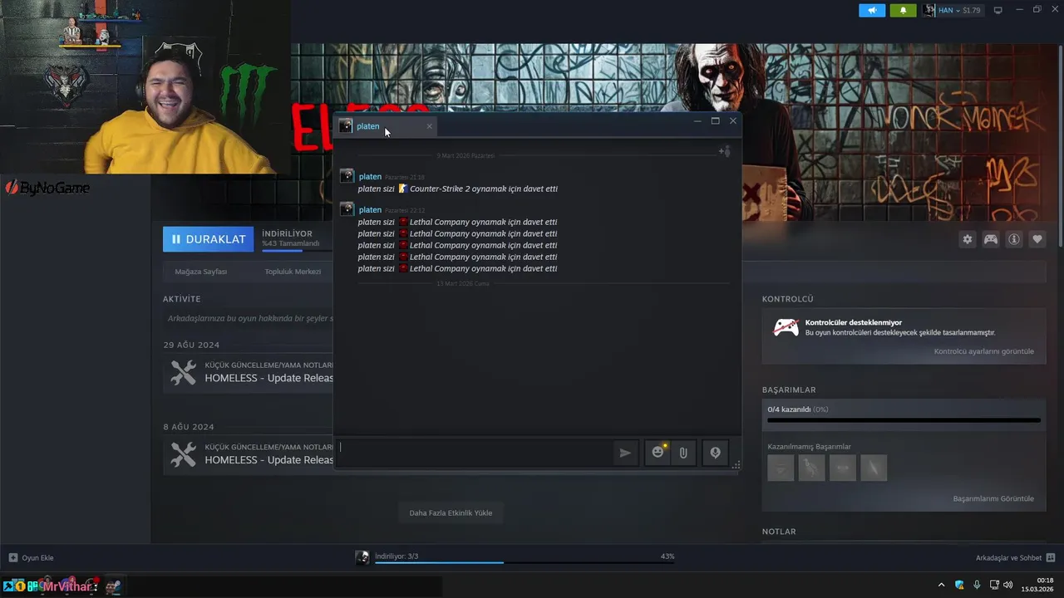Click the send message arrow button
This screenshot has width=1064, height=598.
pyautogui.click(x=625, y=453)
